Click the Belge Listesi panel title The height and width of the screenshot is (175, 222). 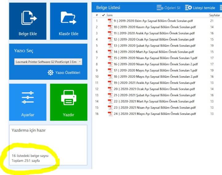[x=108, y=7]
